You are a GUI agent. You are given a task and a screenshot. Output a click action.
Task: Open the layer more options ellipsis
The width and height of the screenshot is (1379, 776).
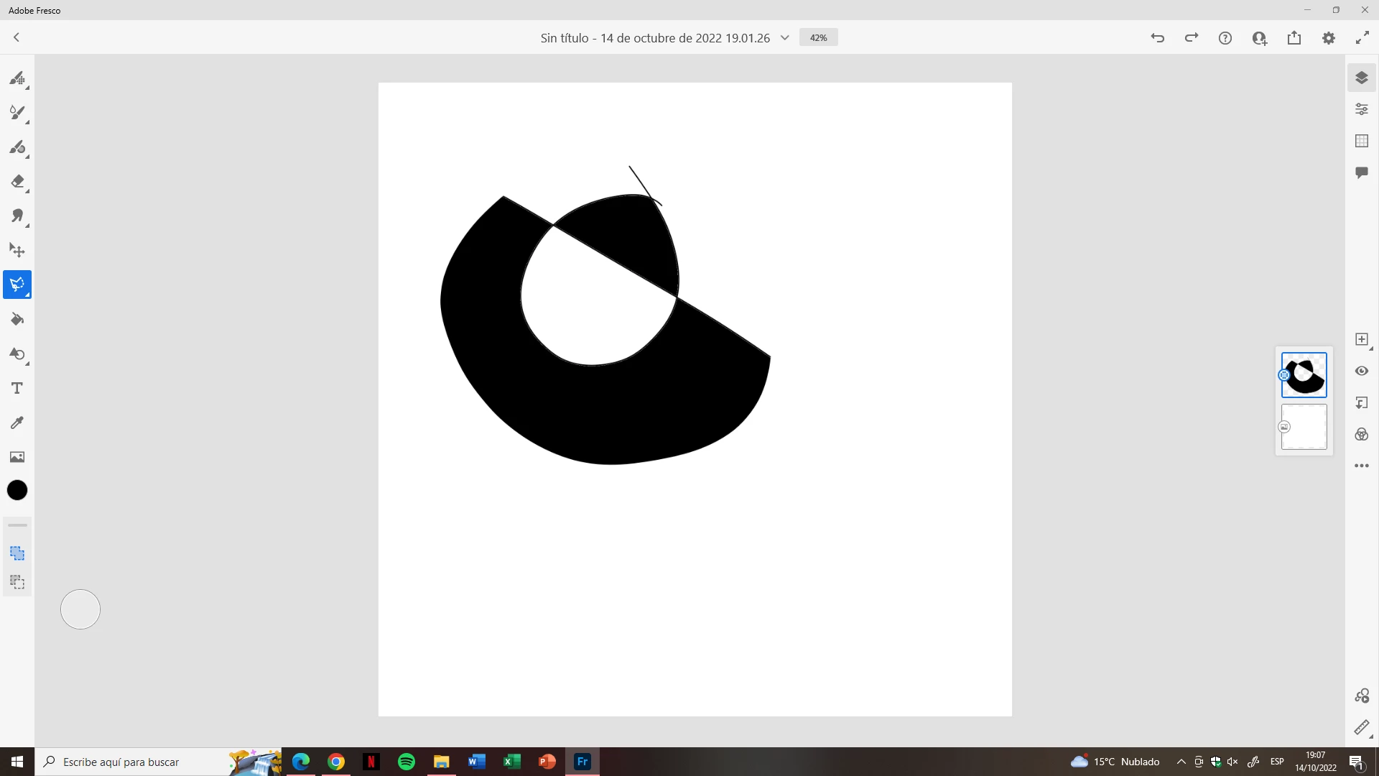pyautogui.click(x=1362, y=466)
